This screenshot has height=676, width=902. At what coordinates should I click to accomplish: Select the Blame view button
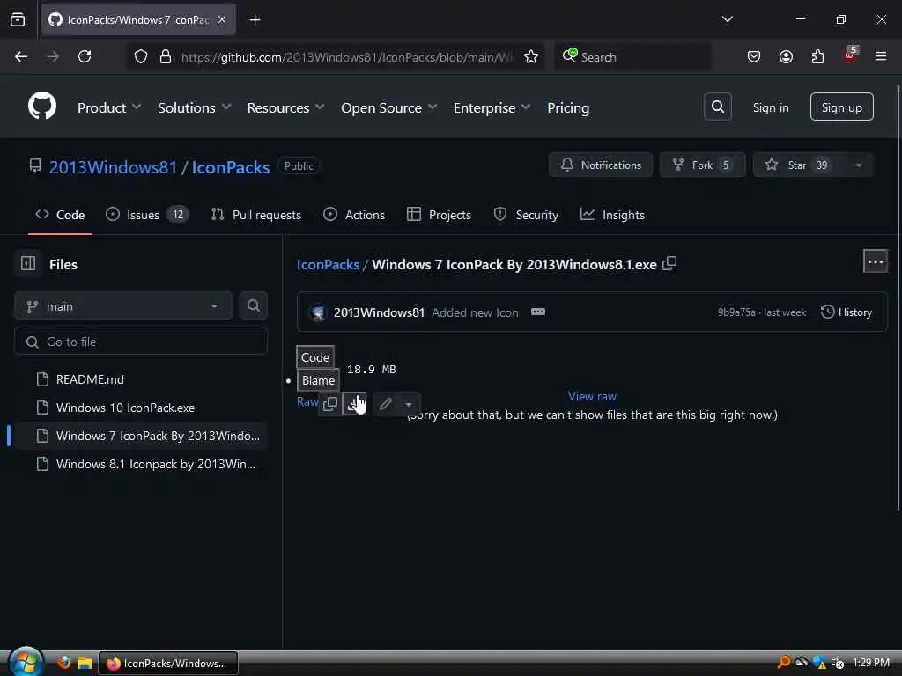318,380
